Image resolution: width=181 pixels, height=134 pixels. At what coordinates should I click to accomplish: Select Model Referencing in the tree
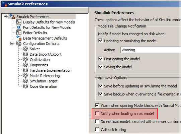click(45, 76)
